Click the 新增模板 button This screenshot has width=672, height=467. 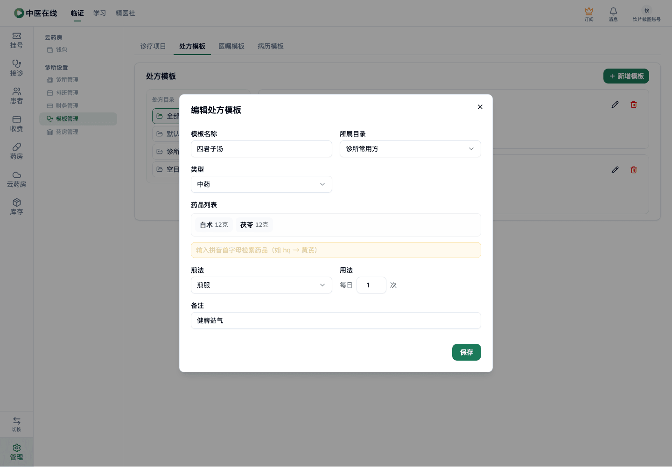tap(626, 76)
